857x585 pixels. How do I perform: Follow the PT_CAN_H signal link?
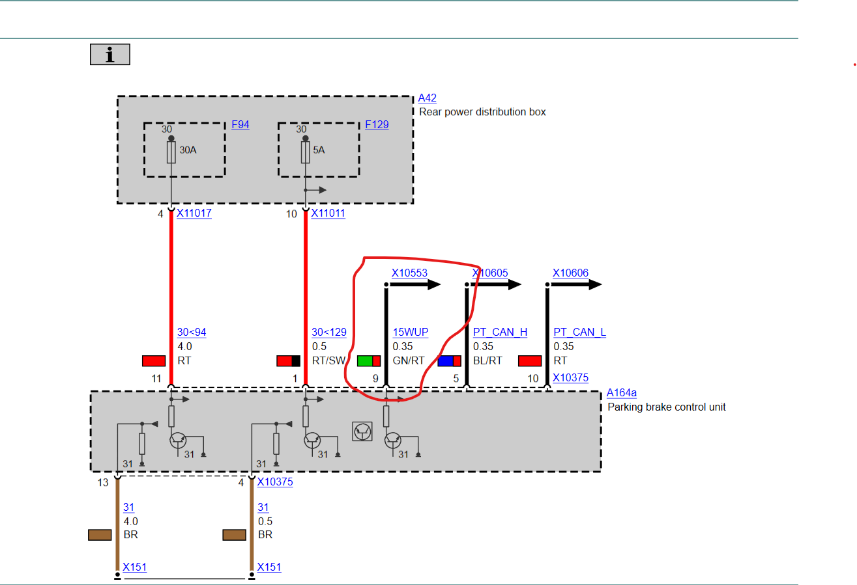tap(501, 333)
